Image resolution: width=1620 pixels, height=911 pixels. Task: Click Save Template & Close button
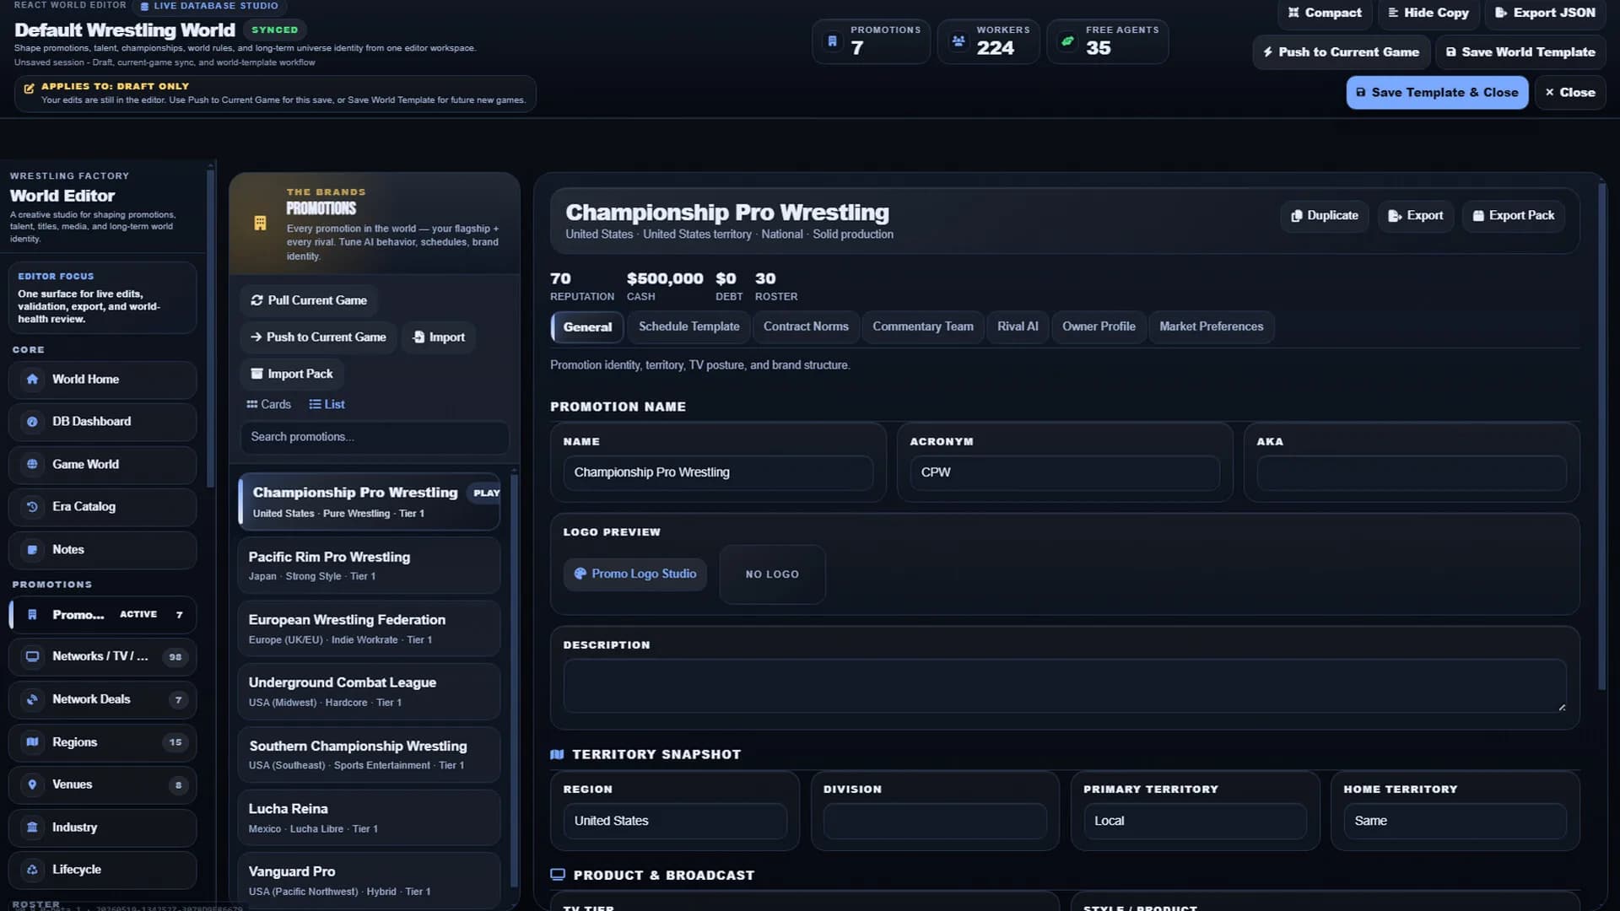pos(1437,93)
